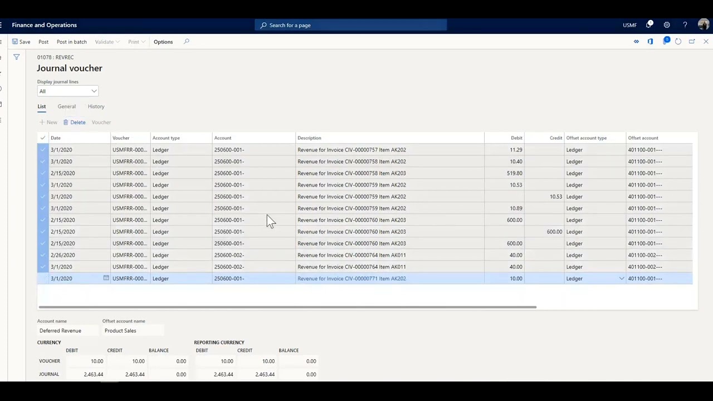This screenshot has height=401, width=713.
Task: Click Post in batch
Action: click(x=71, y=42)
